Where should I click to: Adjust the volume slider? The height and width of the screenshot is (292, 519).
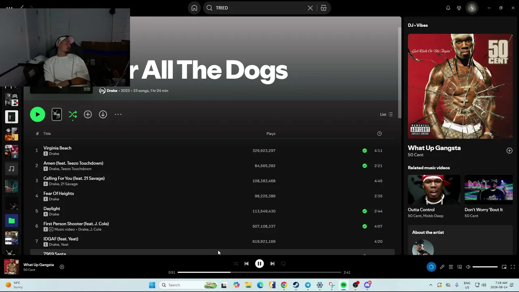click(x=485, y=267)
